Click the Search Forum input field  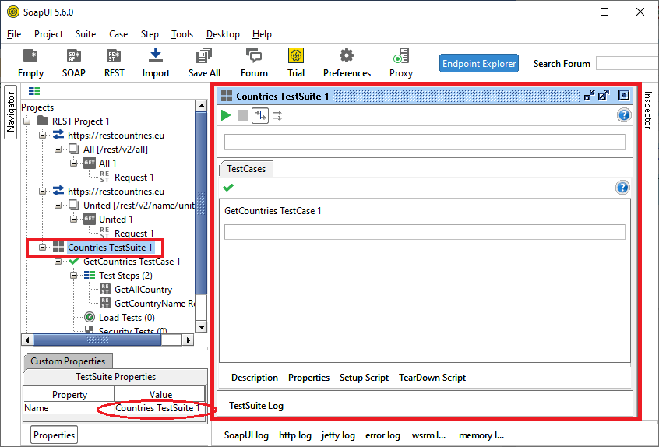[628, 63]
